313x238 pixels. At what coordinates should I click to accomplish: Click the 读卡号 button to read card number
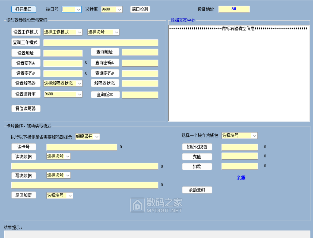point(24,147)
